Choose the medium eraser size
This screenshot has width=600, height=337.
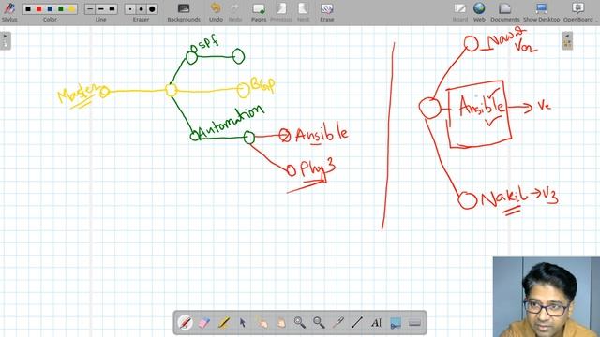click(x=142, y=8)
